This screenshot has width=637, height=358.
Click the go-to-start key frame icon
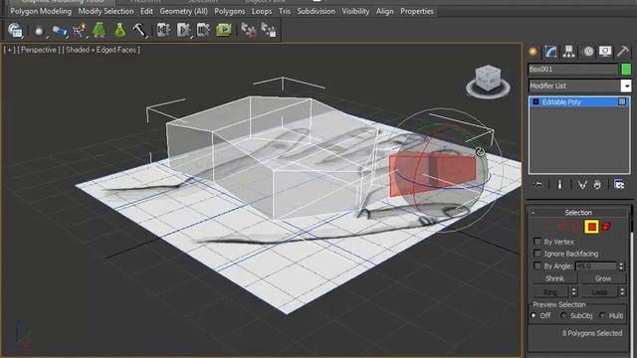pyautogui.click(x=163, y=30)
